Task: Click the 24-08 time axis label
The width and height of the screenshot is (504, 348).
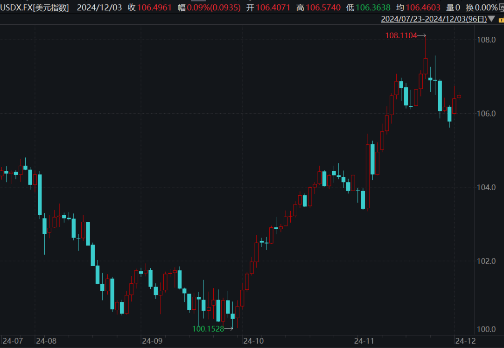Action: pos(46,341)
